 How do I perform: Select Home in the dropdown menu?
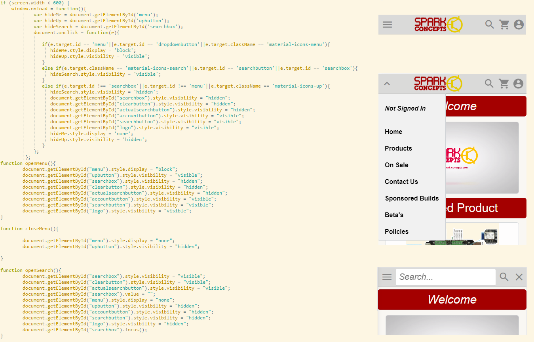click(x=393, y=132)
